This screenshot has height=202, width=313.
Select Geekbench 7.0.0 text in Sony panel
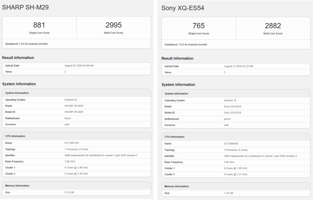point(186,45)
